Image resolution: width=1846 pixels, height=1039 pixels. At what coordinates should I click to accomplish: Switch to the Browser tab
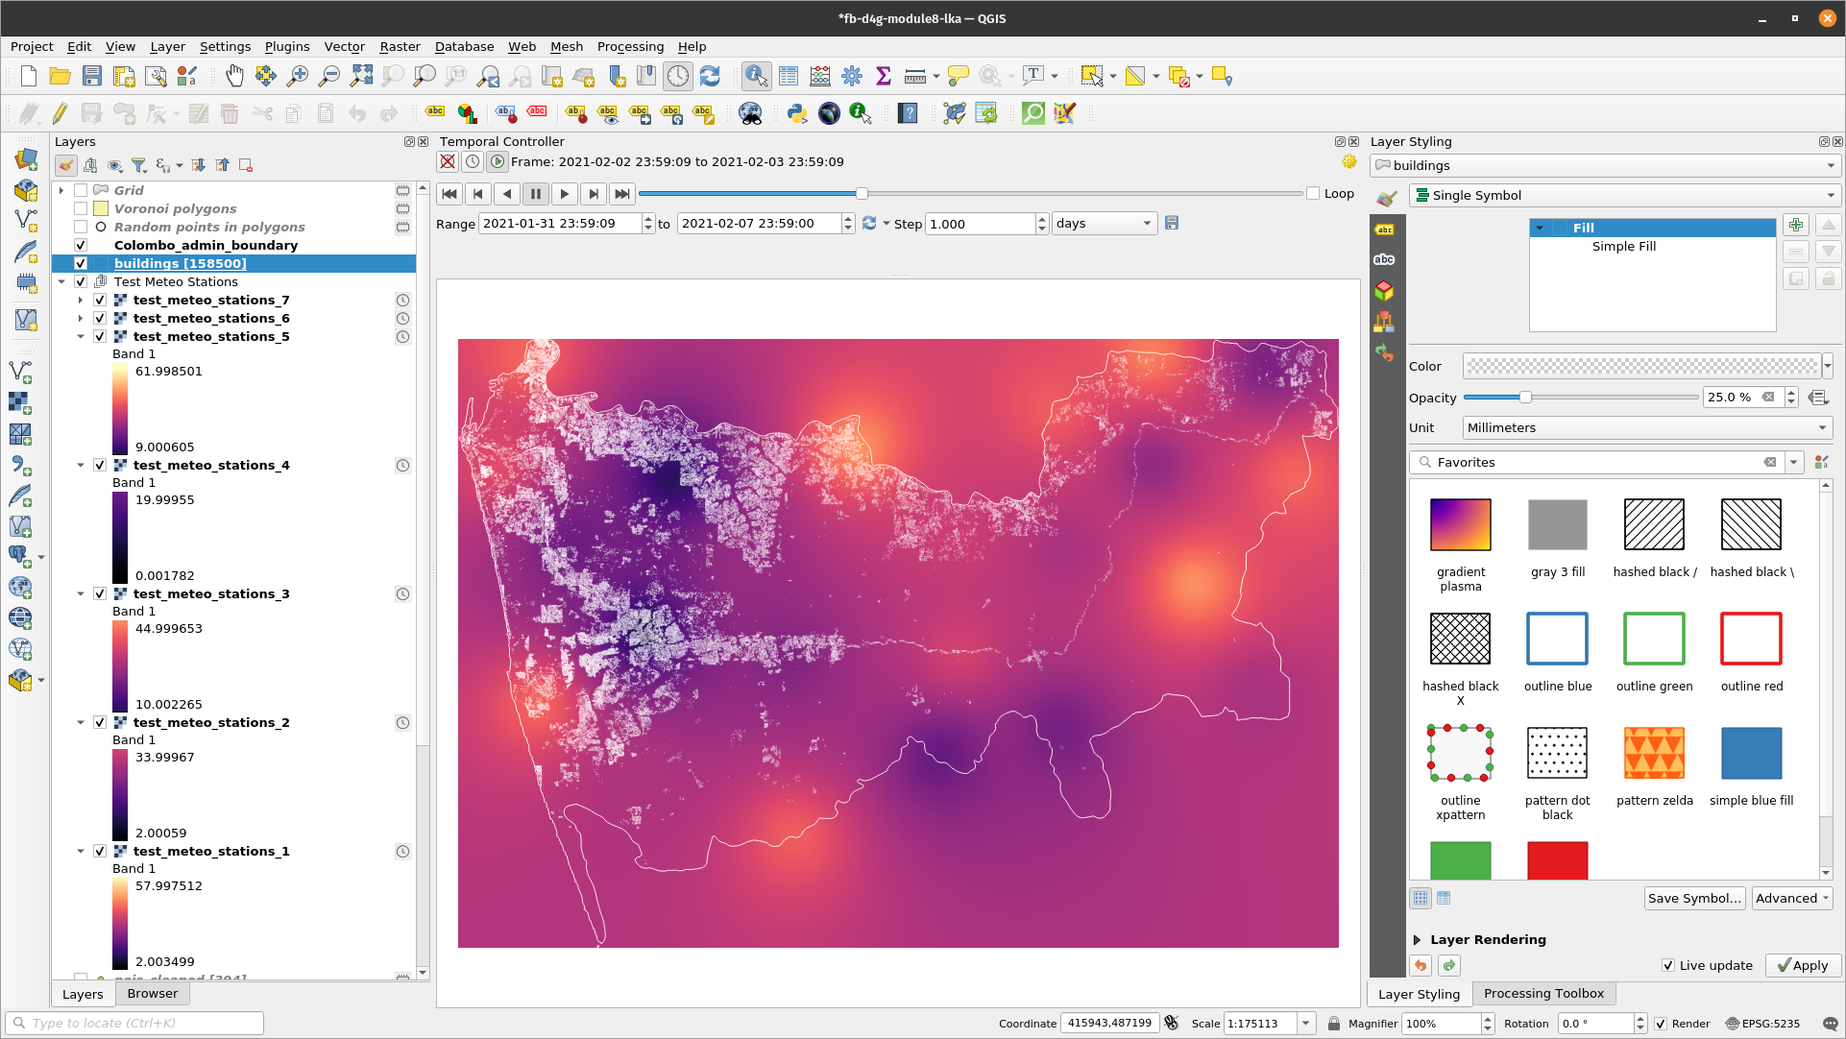point(153,994)
